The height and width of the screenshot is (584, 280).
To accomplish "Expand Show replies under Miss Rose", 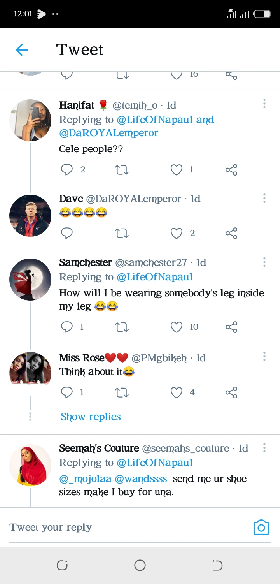I will [91, 417].
